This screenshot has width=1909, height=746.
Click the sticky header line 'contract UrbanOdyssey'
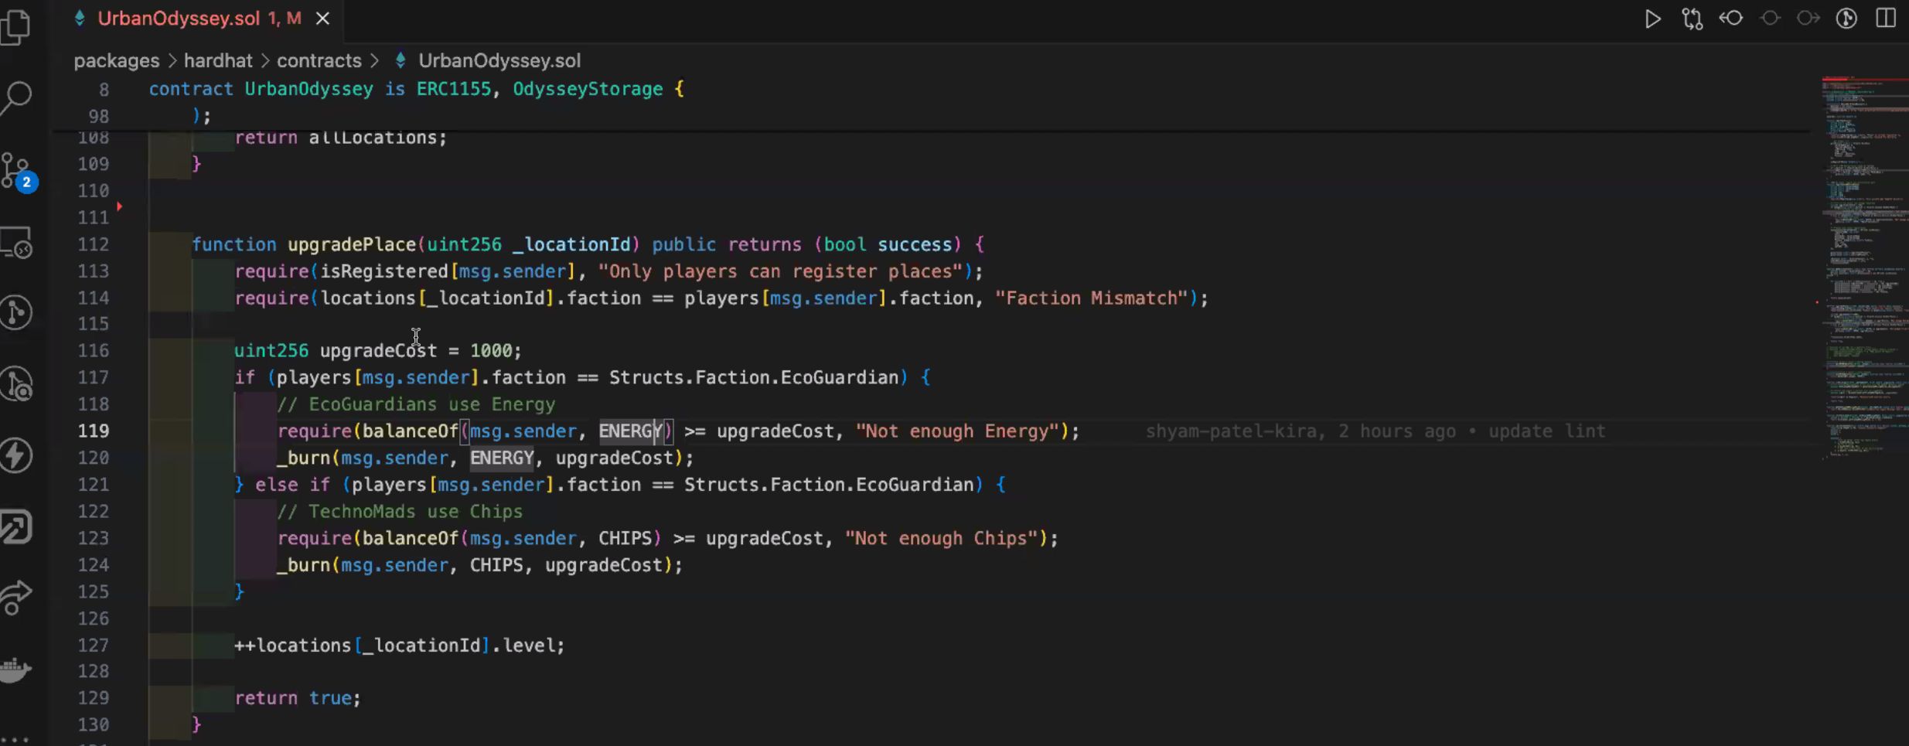(416, 90)
